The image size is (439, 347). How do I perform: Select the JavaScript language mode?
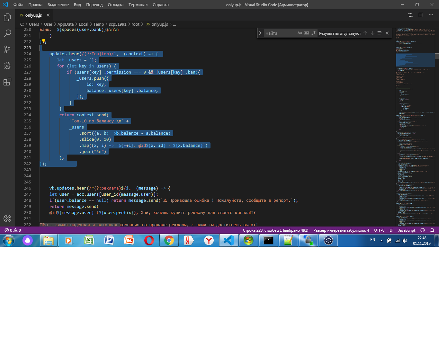tap(407, 230)
